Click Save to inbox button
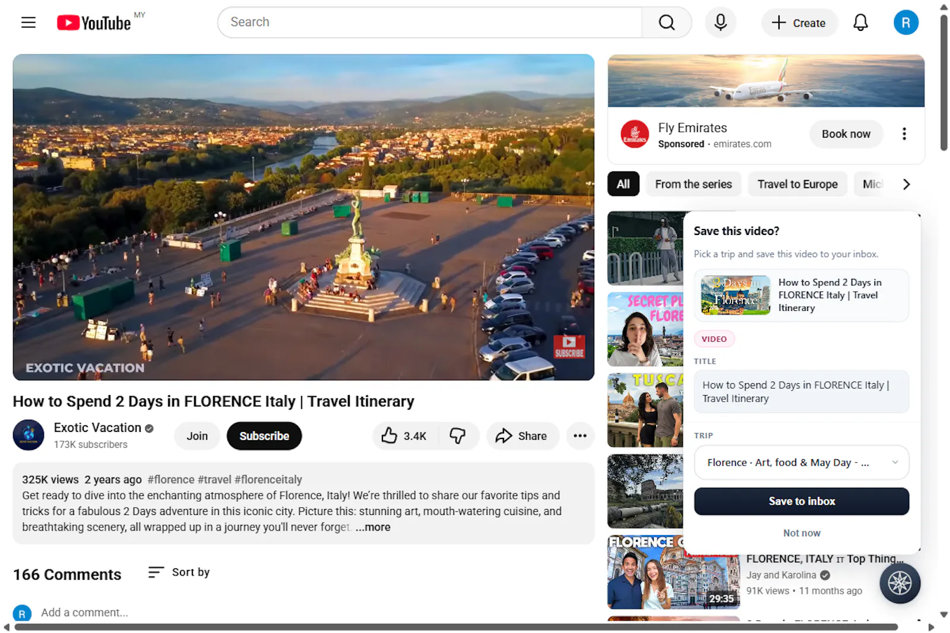This screenshot has width=950, height=633. pyautogui.click(x=801, y=501)
